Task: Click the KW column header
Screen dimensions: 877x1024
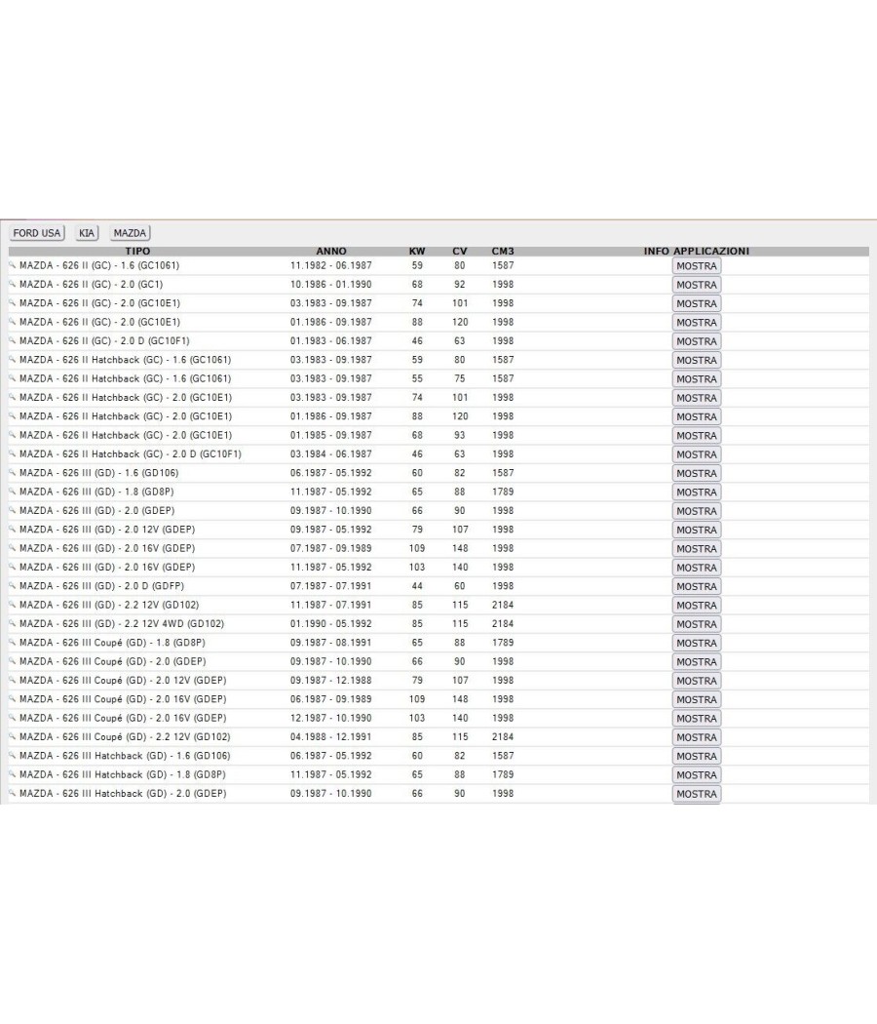Action: coord(417,251)
